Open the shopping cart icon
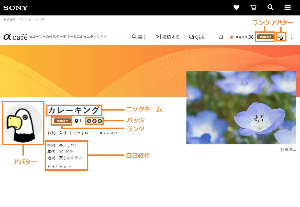Screen dimensions: 300x207 coord(253,8)
